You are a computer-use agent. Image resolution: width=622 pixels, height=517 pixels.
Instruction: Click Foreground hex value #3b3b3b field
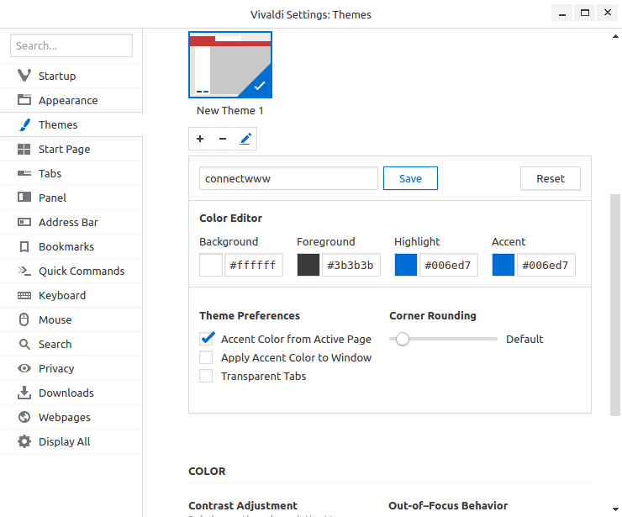[351, 265]
